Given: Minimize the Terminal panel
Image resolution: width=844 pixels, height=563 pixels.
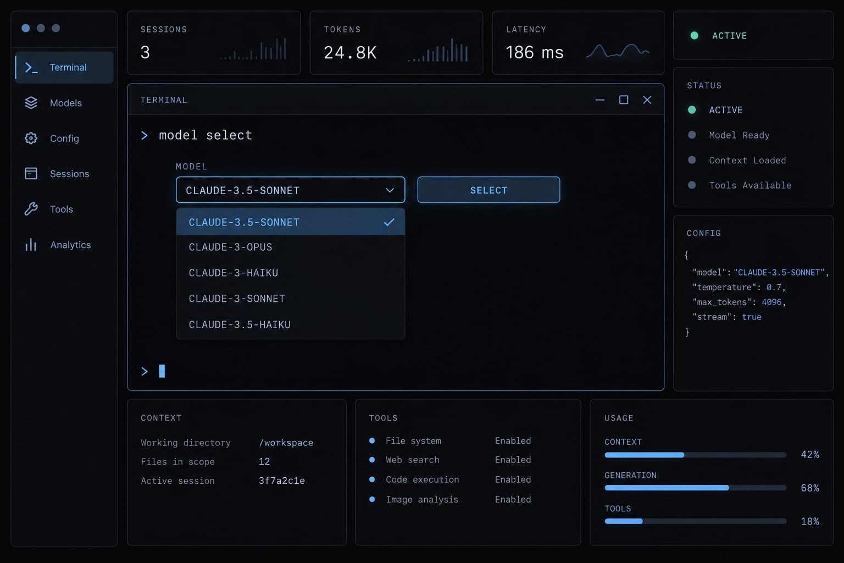Looking at the screenshot, I should coord(600,100).
